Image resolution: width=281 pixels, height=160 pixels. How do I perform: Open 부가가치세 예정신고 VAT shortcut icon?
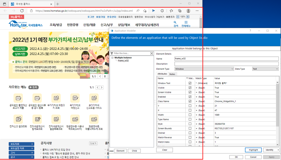coord(75,98)
